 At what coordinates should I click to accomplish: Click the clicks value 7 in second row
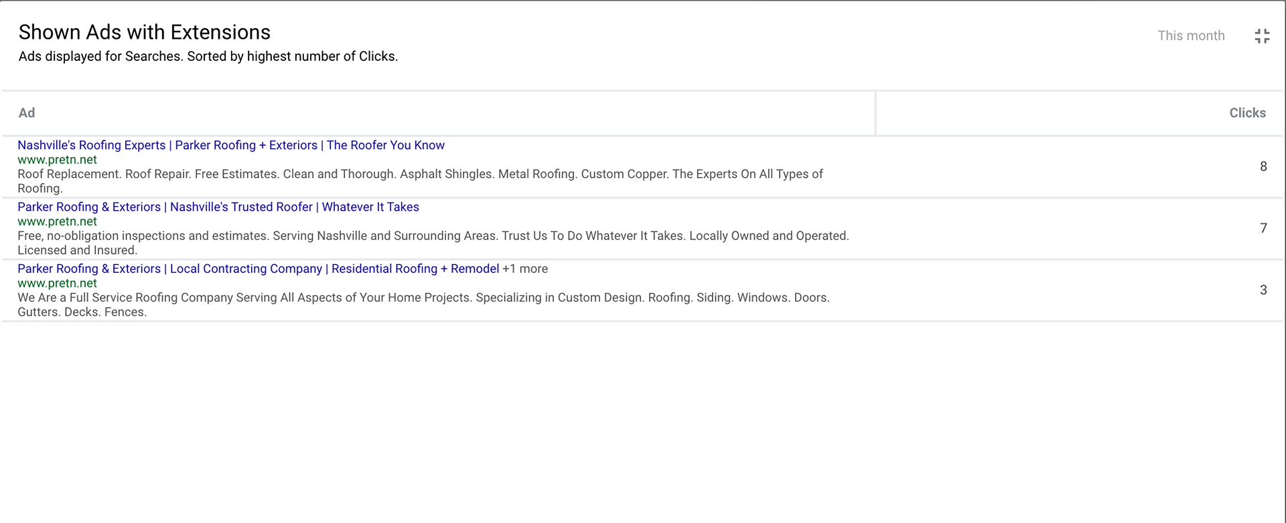[1263, 228]
